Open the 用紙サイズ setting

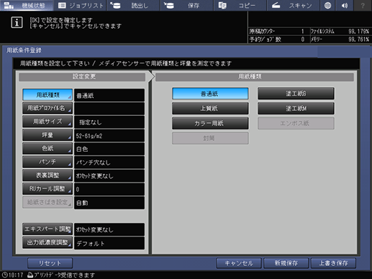pos(47,122)
